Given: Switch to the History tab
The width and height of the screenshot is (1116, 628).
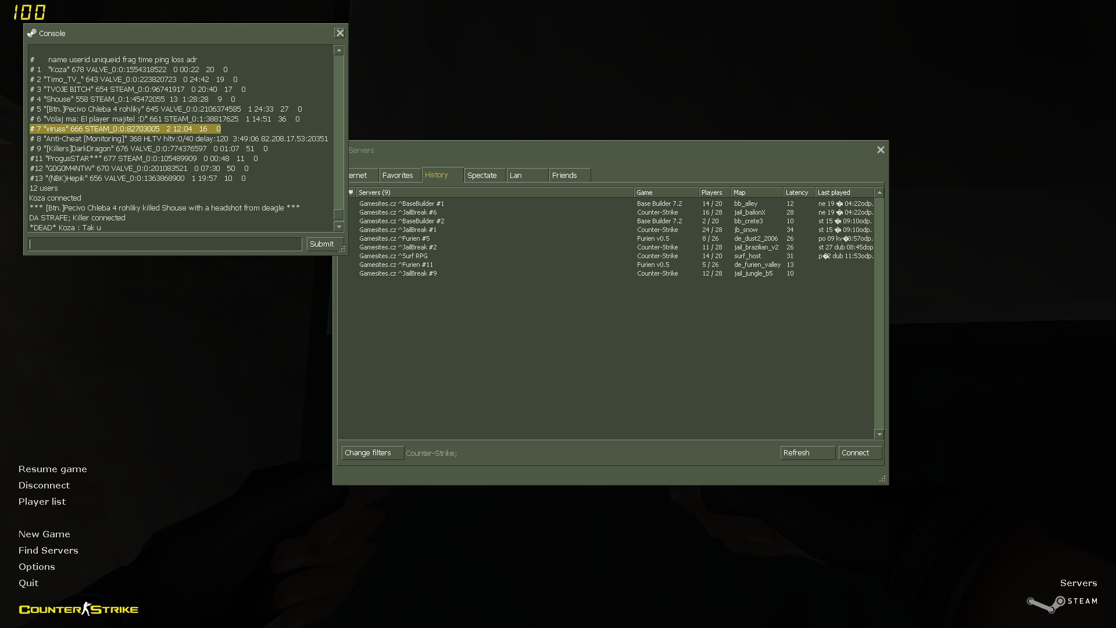Looking at the screenshot, I should 442,175.
